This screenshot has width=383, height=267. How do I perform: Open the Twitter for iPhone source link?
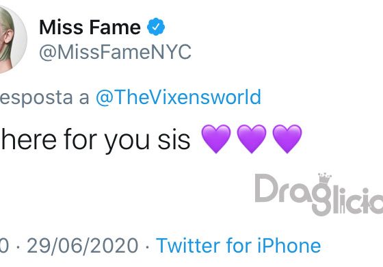(239, 245)
